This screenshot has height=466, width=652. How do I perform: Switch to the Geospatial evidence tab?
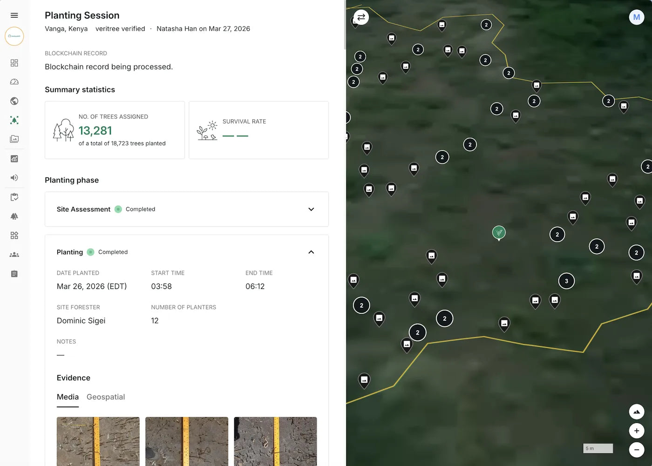click(x=106, y=397)
